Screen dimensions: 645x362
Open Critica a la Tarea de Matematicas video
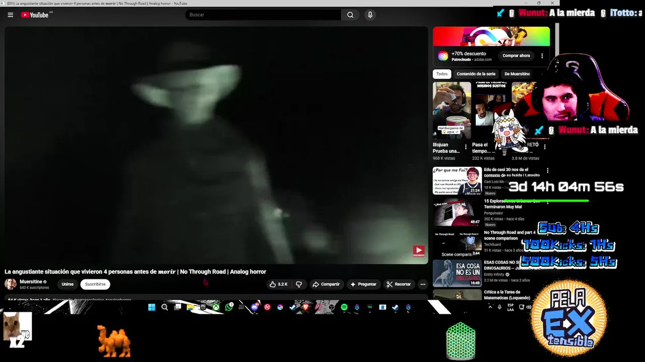tap(507, 295)
